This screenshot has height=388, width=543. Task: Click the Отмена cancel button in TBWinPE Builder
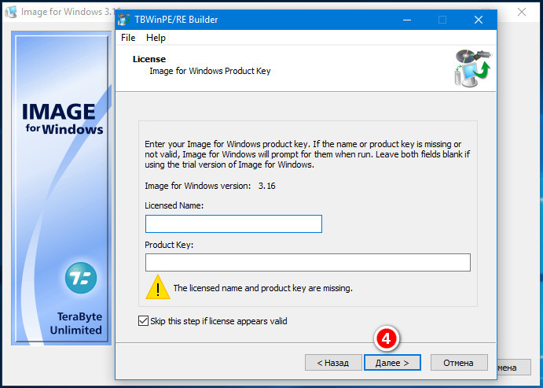[x=459, y=362]
